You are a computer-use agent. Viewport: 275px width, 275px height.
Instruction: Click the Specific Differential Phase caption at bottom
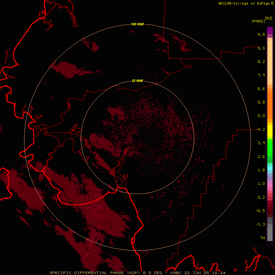click(x=137, y=273)
